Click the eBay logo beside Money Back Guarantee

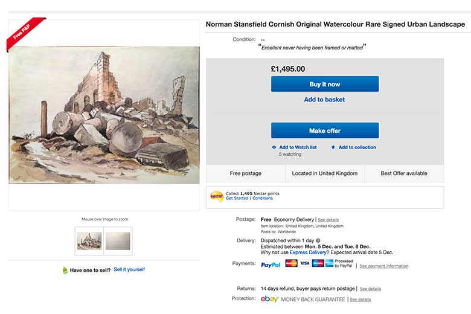[269, 299]
